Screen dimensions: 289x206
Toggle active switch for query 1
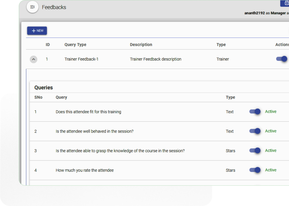[255, 112]
